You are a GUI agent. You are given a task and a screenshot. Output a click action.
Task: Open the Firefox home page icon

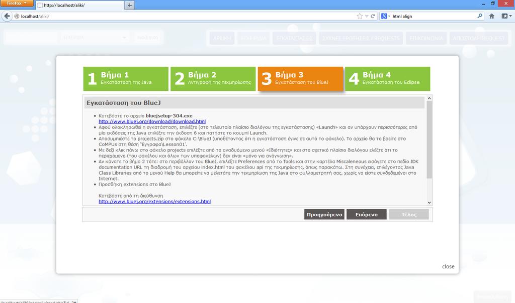(492, 16)
